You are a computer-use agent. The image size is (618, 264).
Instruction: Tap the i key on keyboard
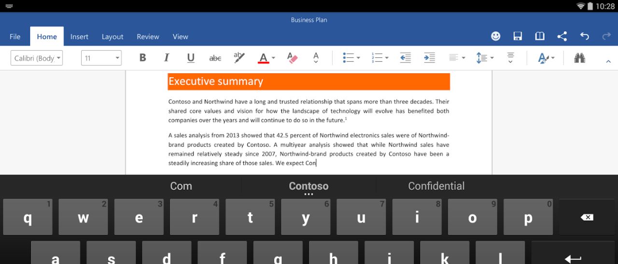click(417, 217)
